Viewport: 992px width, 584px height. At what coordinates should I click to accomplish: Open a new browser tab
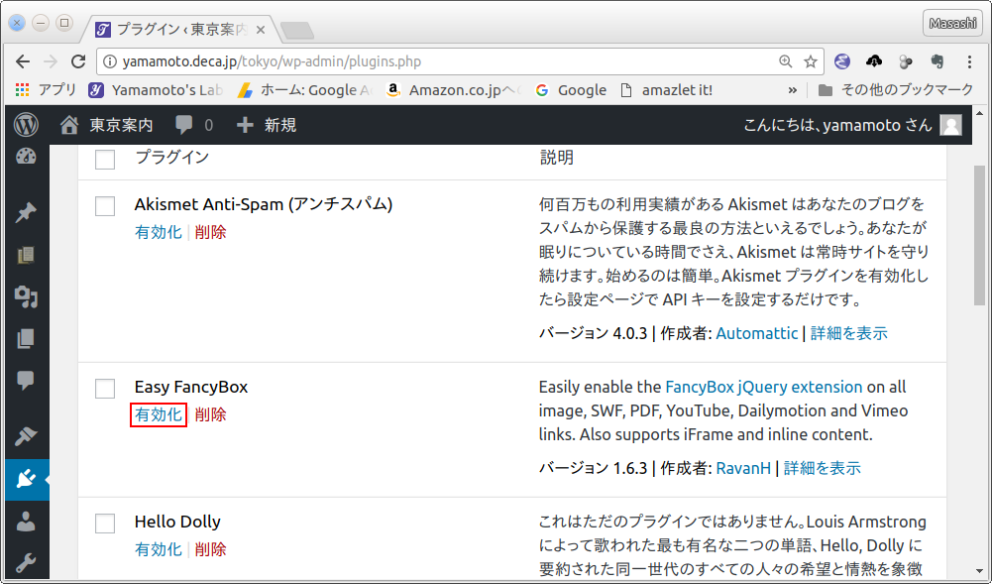[296, 30]
